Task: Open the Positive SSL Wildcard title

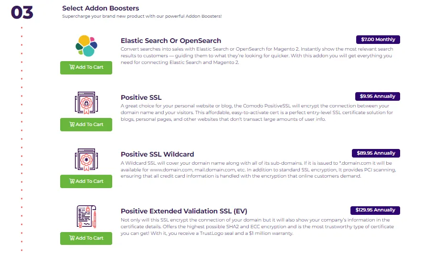Action: 157,154
